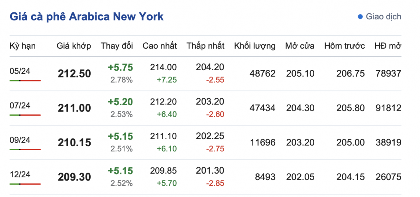This screenshot has width=420, height=197.
Task: Click the Thấp nhất column header
Action: click(x=206, y=46)
